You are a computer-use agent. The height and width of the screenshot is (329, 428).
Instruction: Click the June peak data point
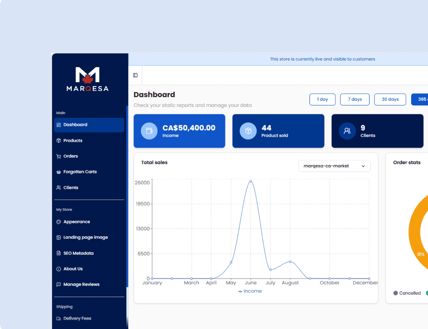click(251, 181)
